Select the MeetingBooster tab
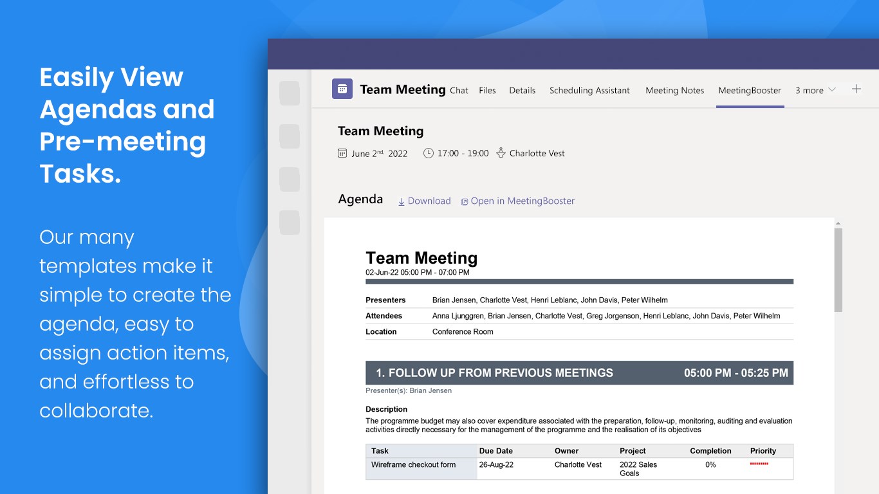Image resolution: width=879 pixels, height=494 pixels. [x=750, y=91]
